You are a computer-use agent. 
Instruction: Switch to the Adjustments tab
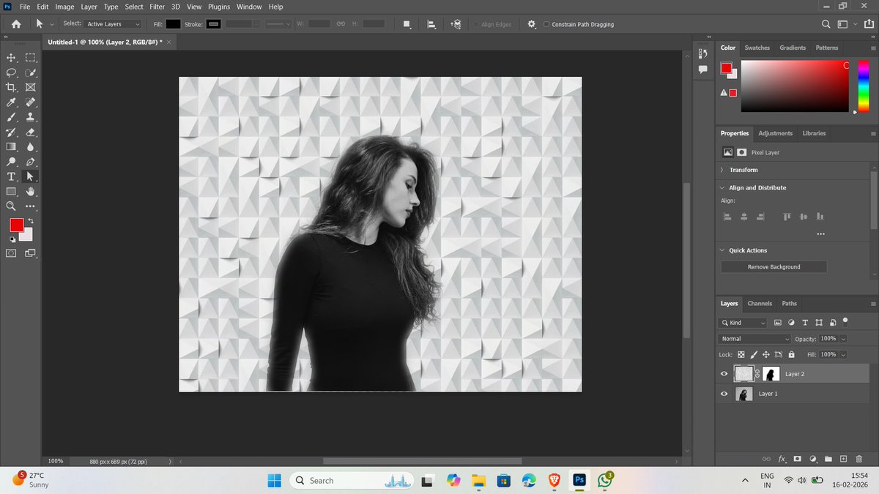[x=775, y=133]
